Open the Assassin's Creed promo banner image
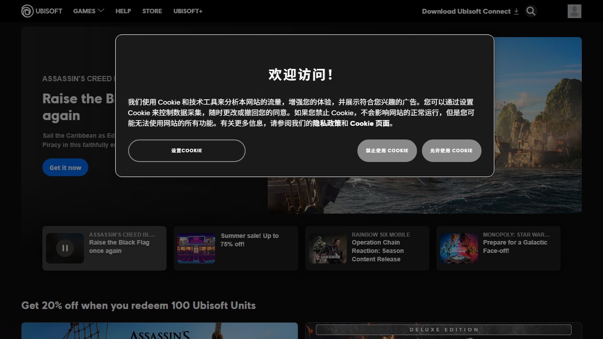This screenshot has height=339, width=603. tap(159, 331)
